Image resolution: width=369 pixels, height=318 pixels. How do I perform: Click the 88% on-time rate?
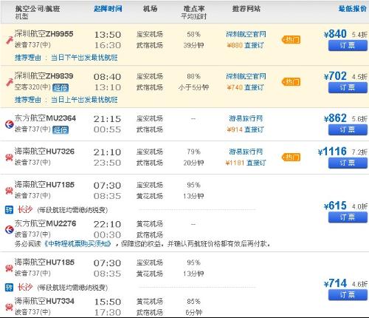[193, 76]
